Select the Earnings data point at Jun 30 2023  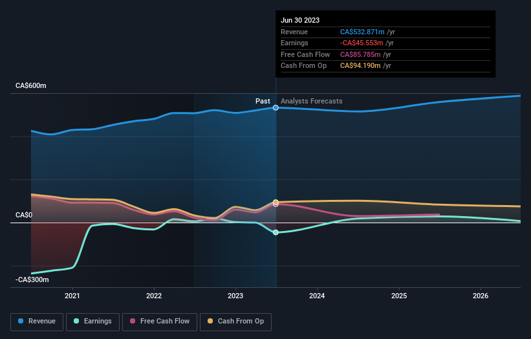(x=276, y=232)
